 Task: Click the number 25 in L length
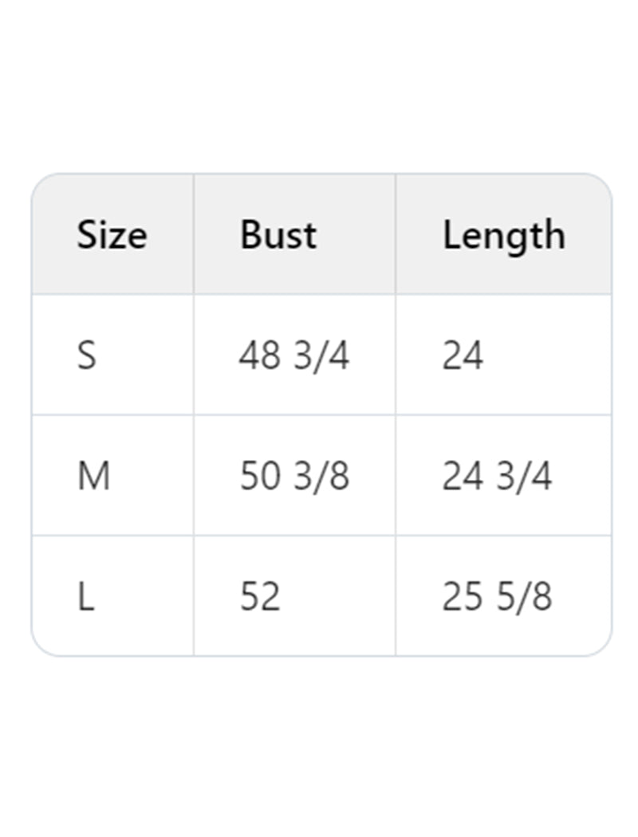[463, 597]
